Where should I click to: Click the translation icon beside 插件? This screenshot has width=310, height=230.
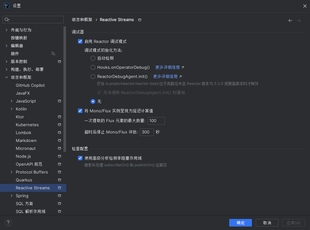tap(53, 54)
